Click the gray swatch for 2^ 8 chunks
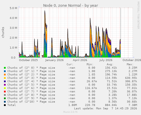 pos(5,95)
